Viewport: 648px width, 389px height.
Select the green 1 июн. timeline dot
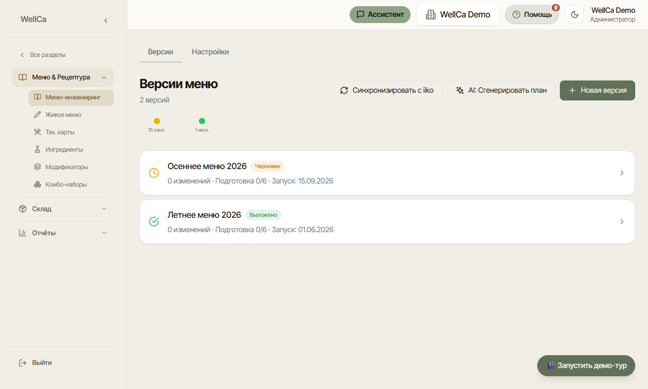tap(202, 121)
